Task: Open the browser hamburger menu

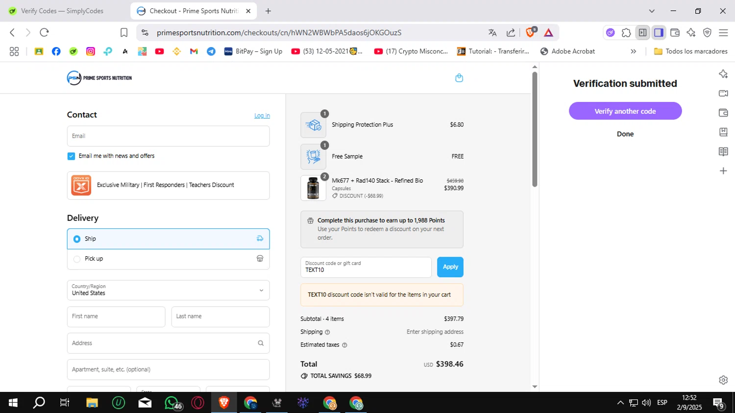Action: pos(723,33)
